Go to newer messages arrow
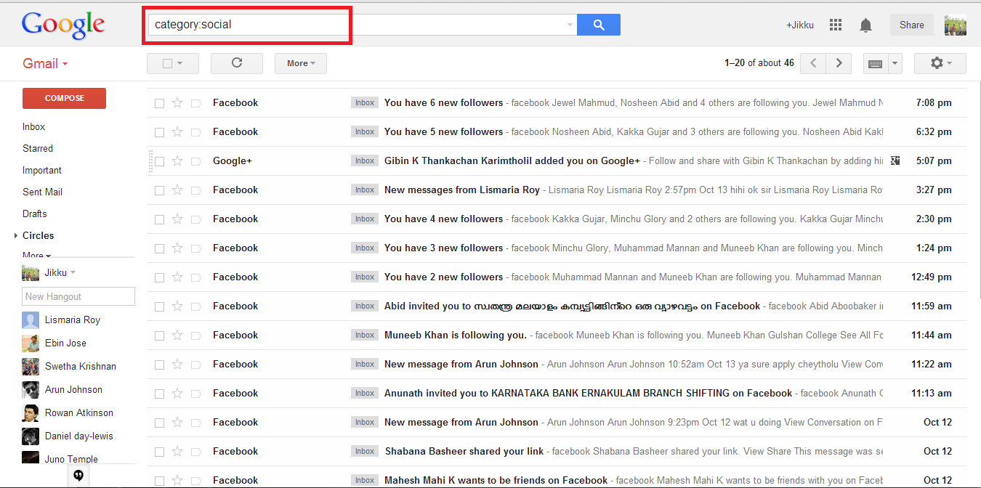The image size is (981, 488). pos(813,63)
